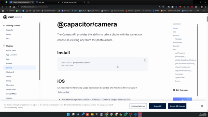Click Edit this page link
This screenshot has height=117, width=208.
coord(182,90)
